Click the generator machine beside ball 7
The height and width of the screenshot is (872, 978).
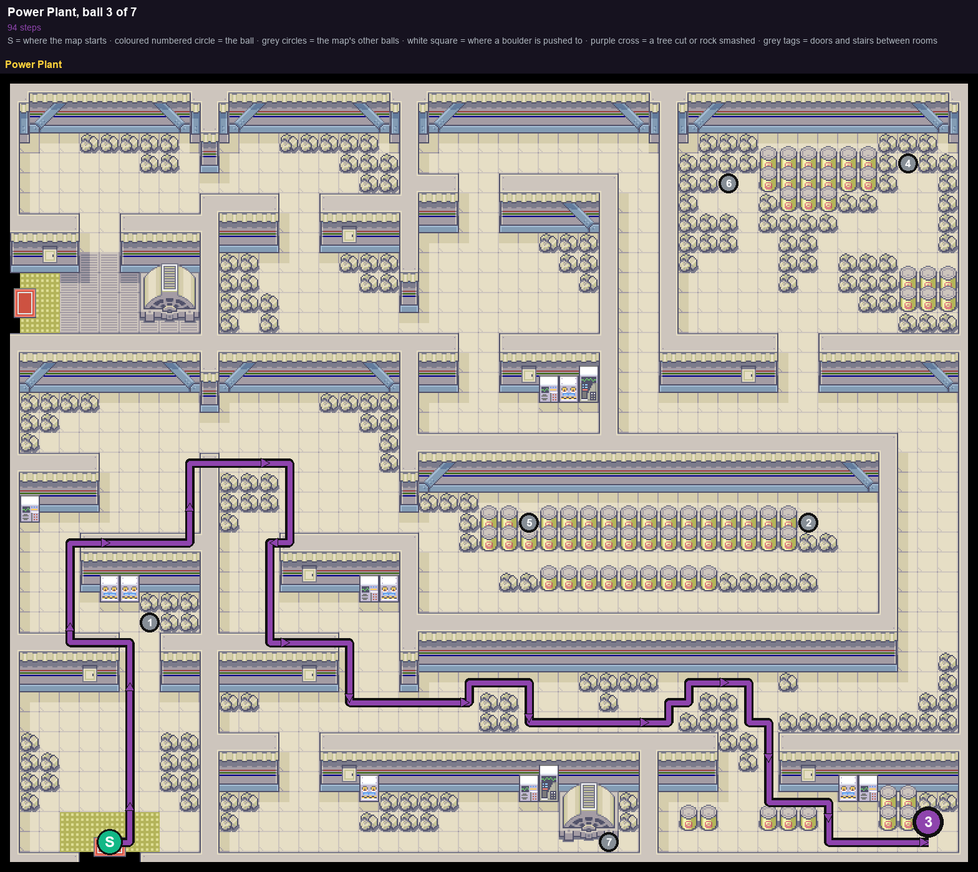(x=588, y=811)
